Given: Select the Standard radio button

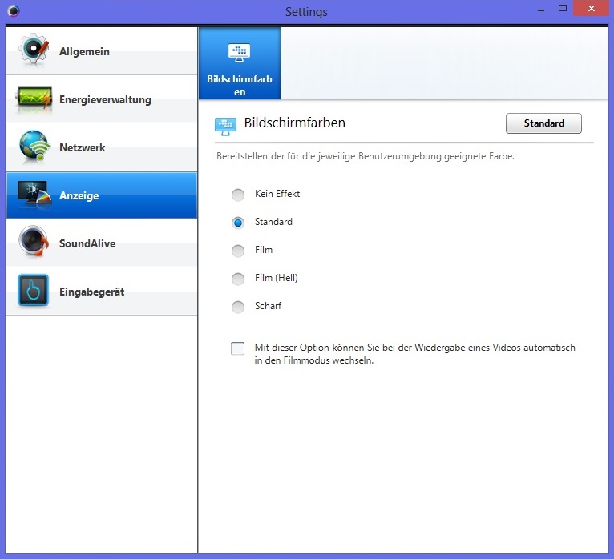Looking at the screenshot, I should pos(238,223).
